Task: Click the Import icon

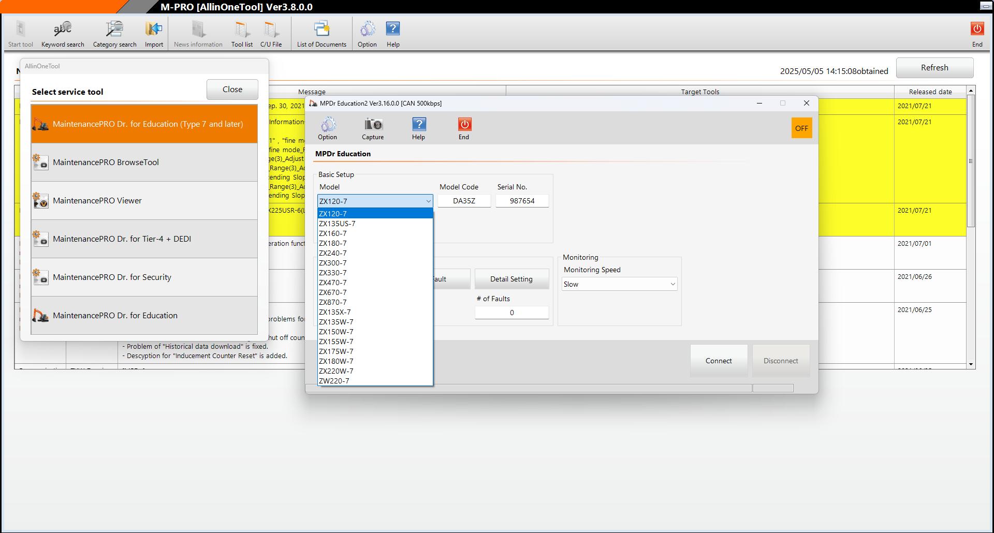Action: [x=154, y=34]
